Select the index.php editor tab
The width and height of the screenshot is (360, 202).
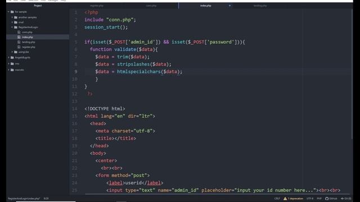(x=205, y=6)
